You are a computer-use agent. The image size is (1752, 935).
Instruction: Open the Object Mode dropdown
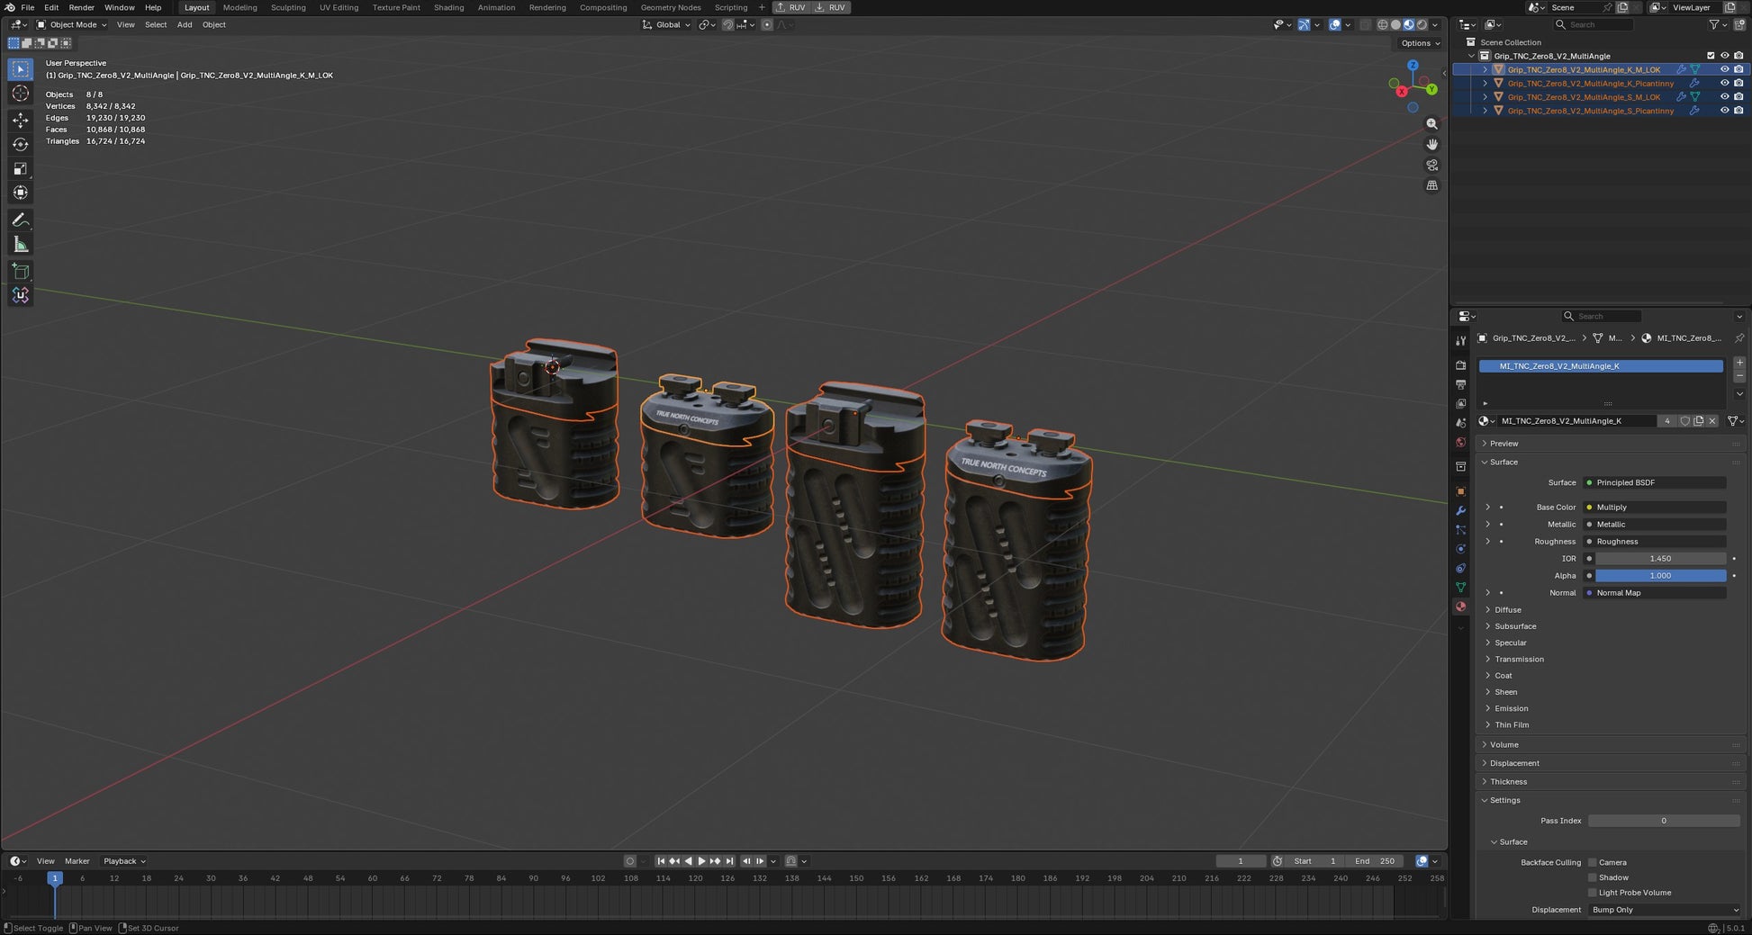point(71,25)
